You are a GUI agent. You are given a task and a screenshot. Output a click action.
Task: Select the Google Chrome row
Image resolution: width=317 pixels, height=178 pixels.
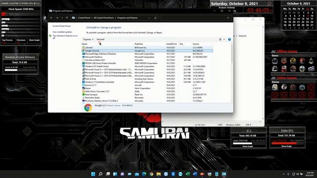pos(147,51)
